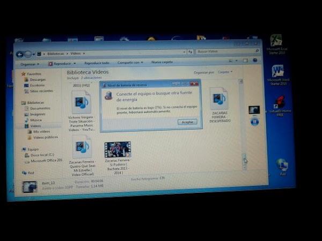Open the Carpeta arrangement dropdown
This screenshot has width=322, height=241.
point(225,72)
